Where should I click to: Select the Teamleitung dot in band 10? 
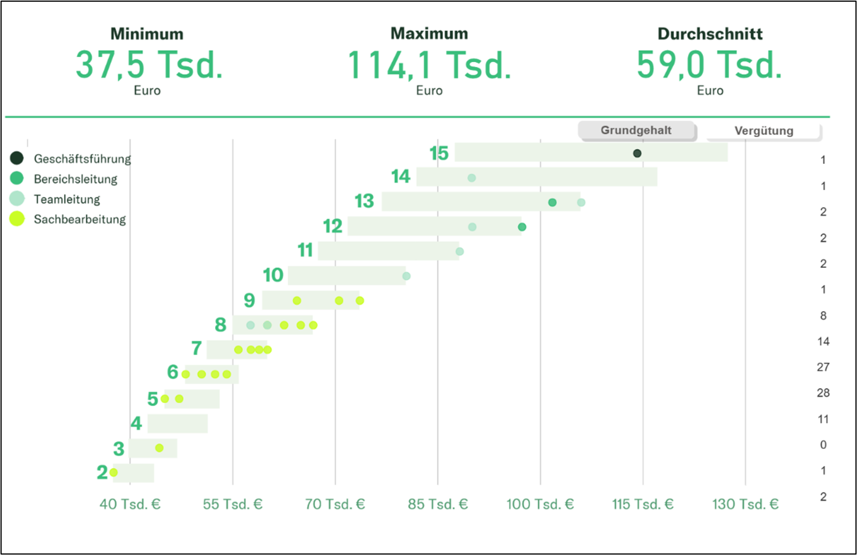tap(407, 276)
